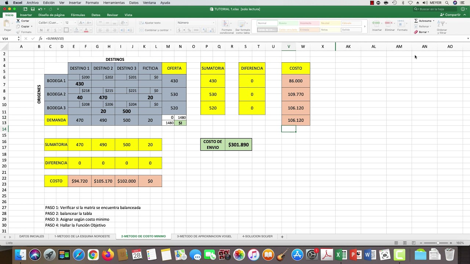Open Ordenar y filtrar icon
Viewport: 470px width, 264px height.
pos(442,24)
